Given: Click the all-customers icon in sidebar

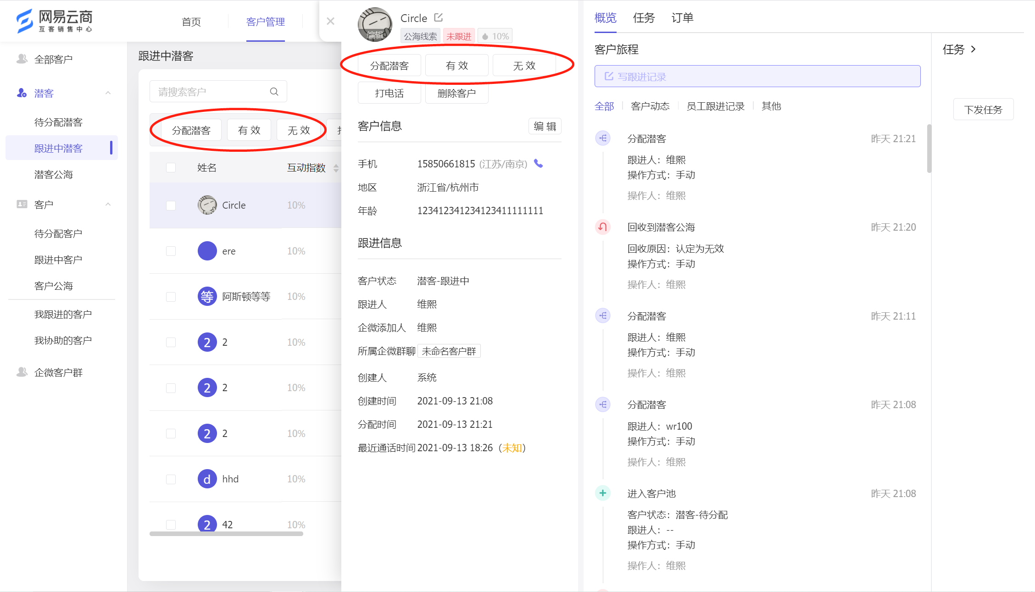Looking at the screenshot, I should pos(22,59).
